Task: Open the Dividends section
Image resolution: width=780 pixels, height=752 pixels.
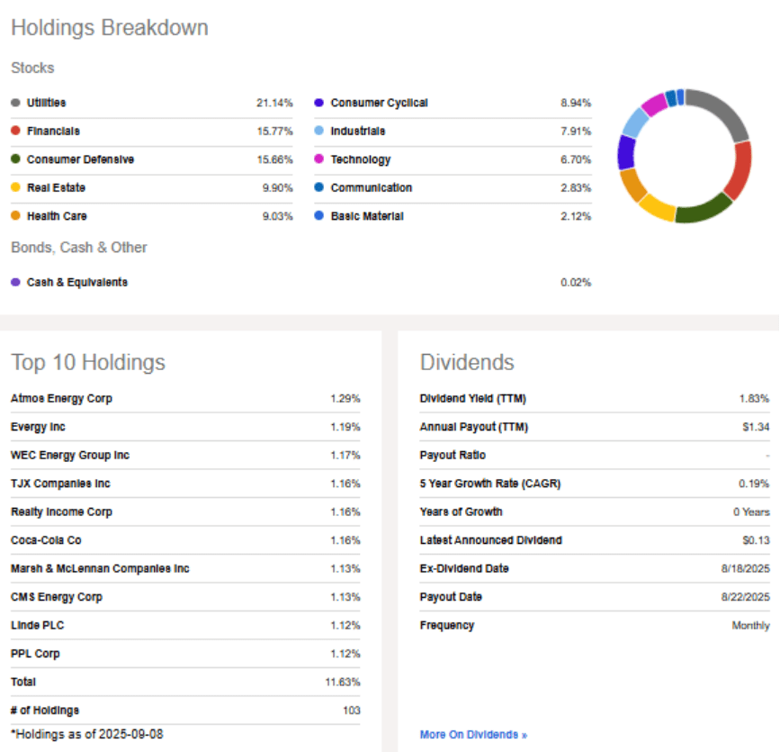Action: click(467, 362)
